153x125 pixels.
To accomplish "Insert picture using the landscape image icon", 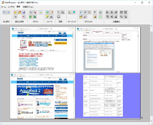I will (47, 12).
